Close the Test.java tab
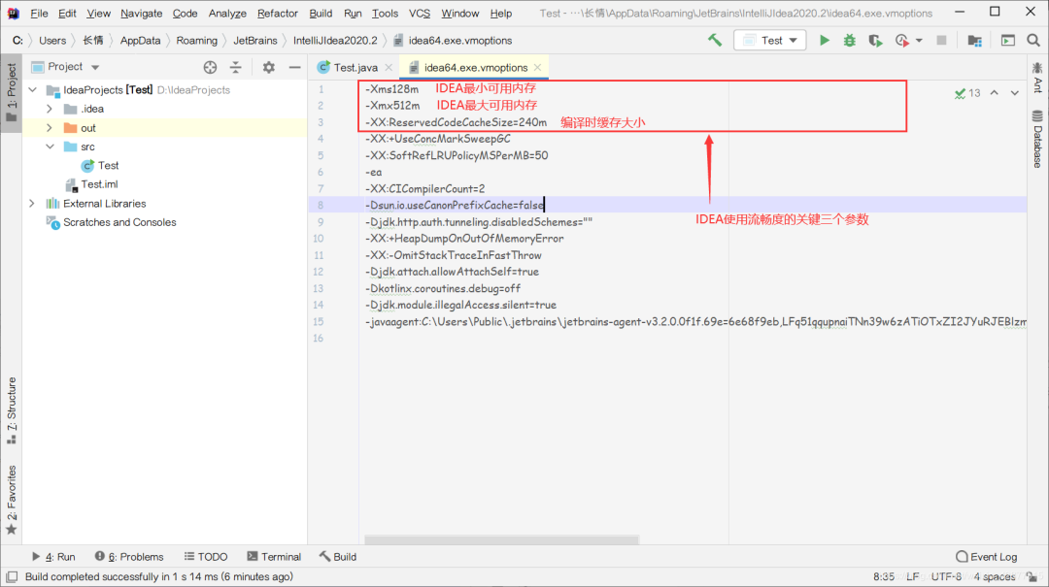The image size is (1049, 587). [x=389, y=68]
